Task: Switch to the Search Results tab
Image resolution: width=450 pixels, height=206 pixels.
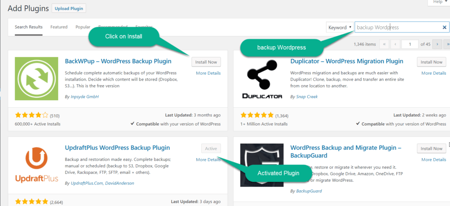Action: [29, 27]
